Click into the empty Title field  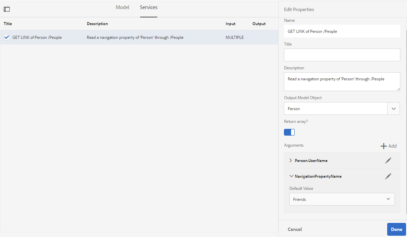pyautogui.click(x=342, y=55)
